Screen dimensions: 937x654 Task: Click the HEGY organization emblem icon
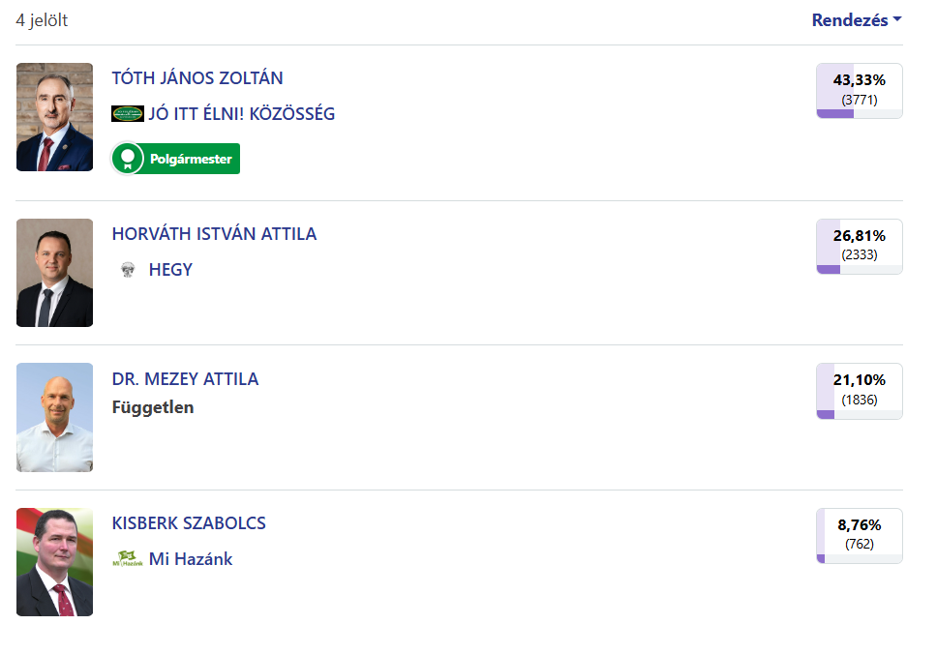click(x=128, y=269)
